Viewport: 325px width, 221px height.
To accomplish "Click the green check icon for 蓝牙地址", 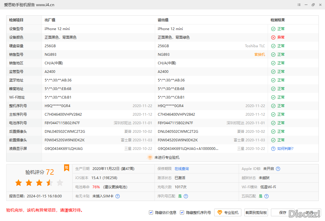I will [273, 80].
